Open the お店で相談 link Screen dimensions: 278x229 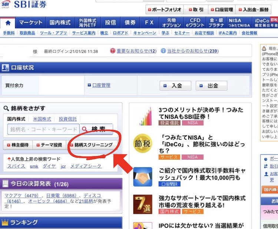coord(204,33)
